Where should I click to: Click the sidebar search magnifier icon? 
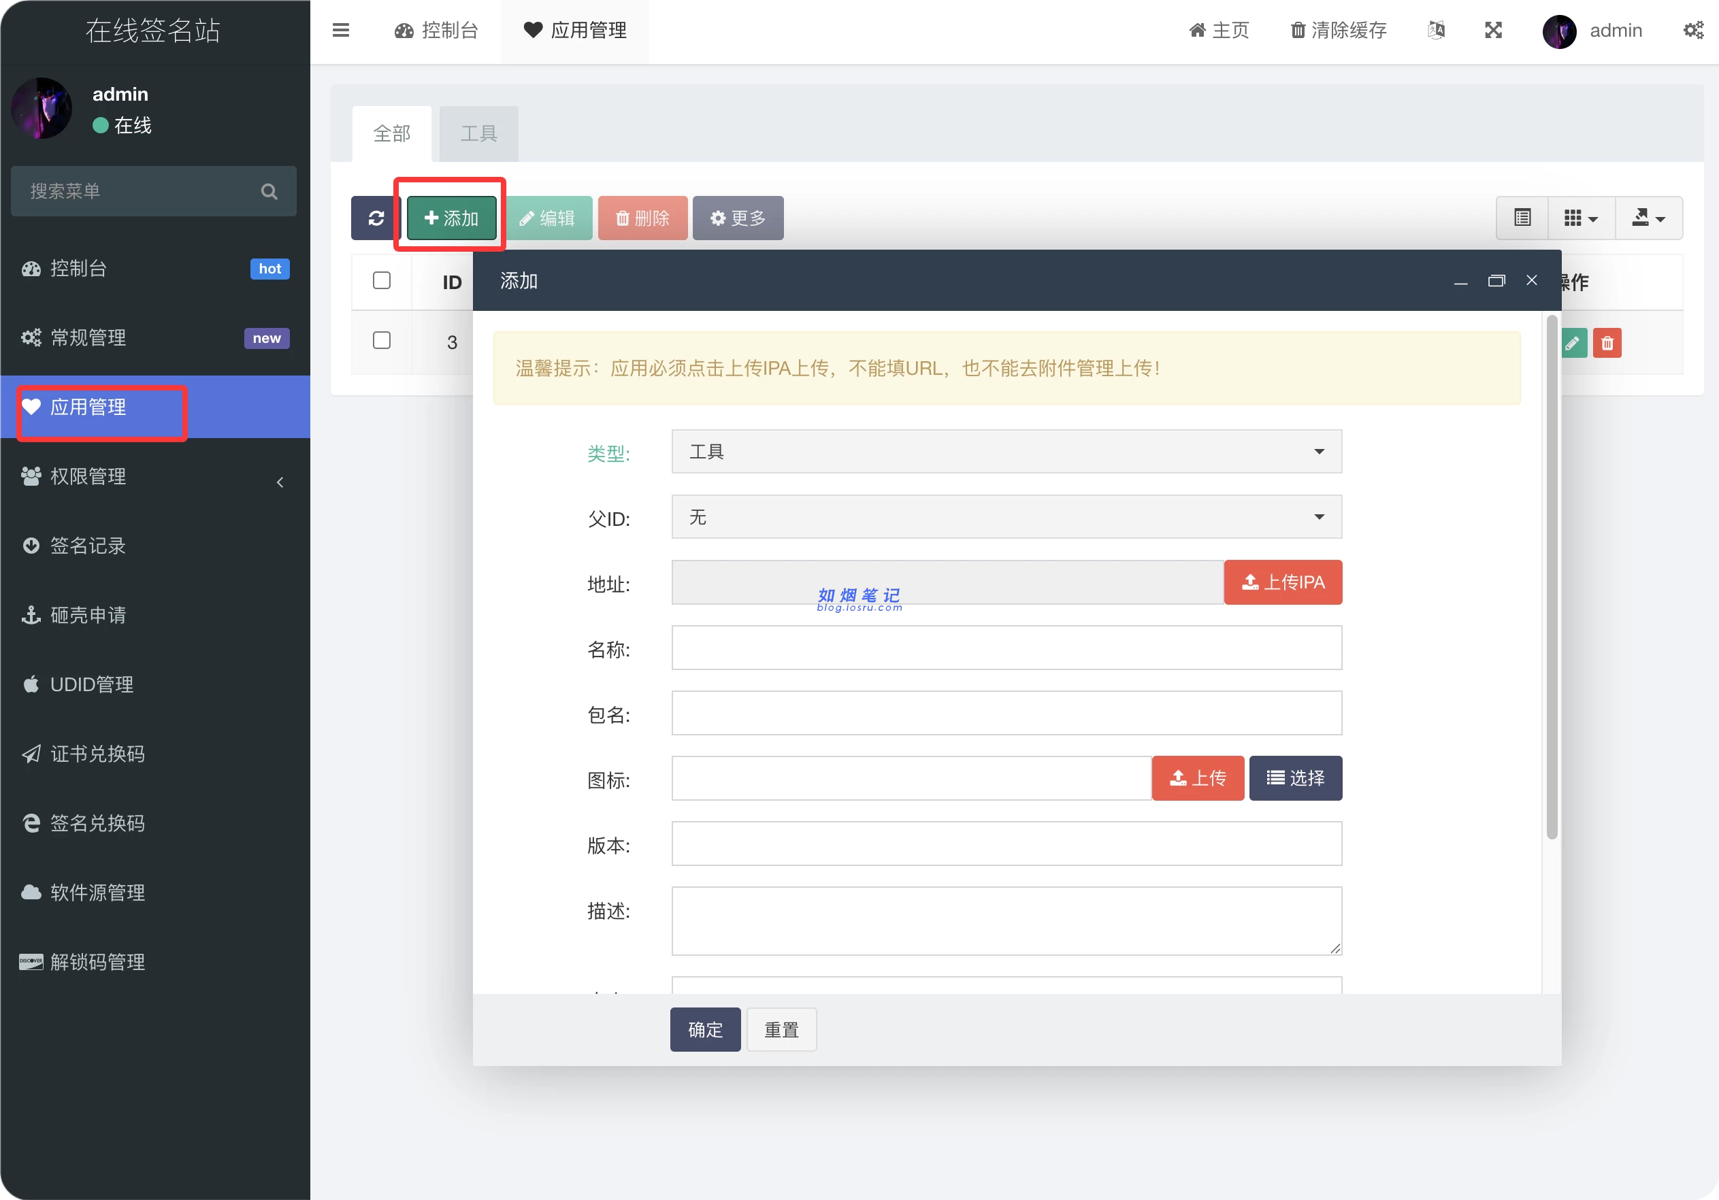269,192
